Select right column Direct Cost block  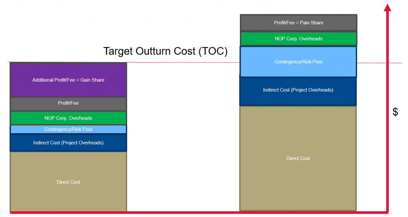(298, 158)
